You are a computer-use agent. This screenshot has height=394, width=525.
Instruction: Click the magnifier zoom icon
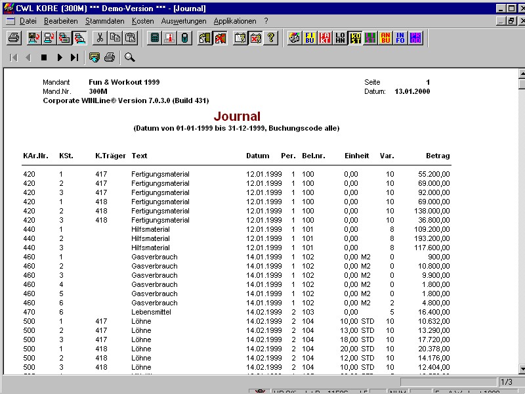(129, 57)
